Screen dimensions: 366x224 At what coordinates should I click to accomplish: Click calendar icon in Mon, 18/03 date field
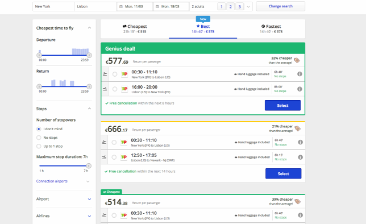tap(157, 7)
